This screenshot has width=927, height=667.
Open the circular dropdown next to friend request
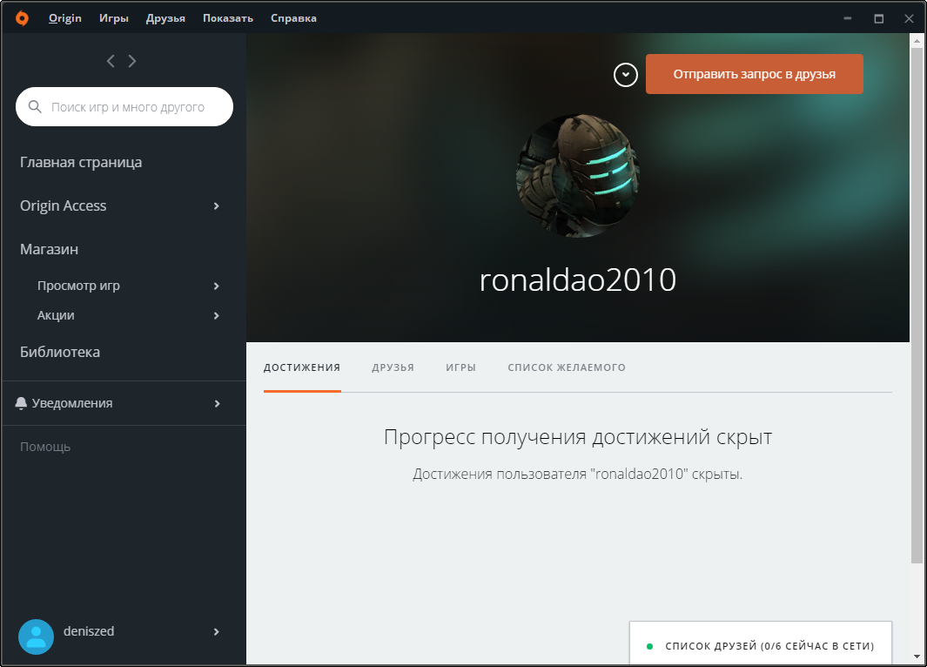pyautogui.click(x=626, y=75)
